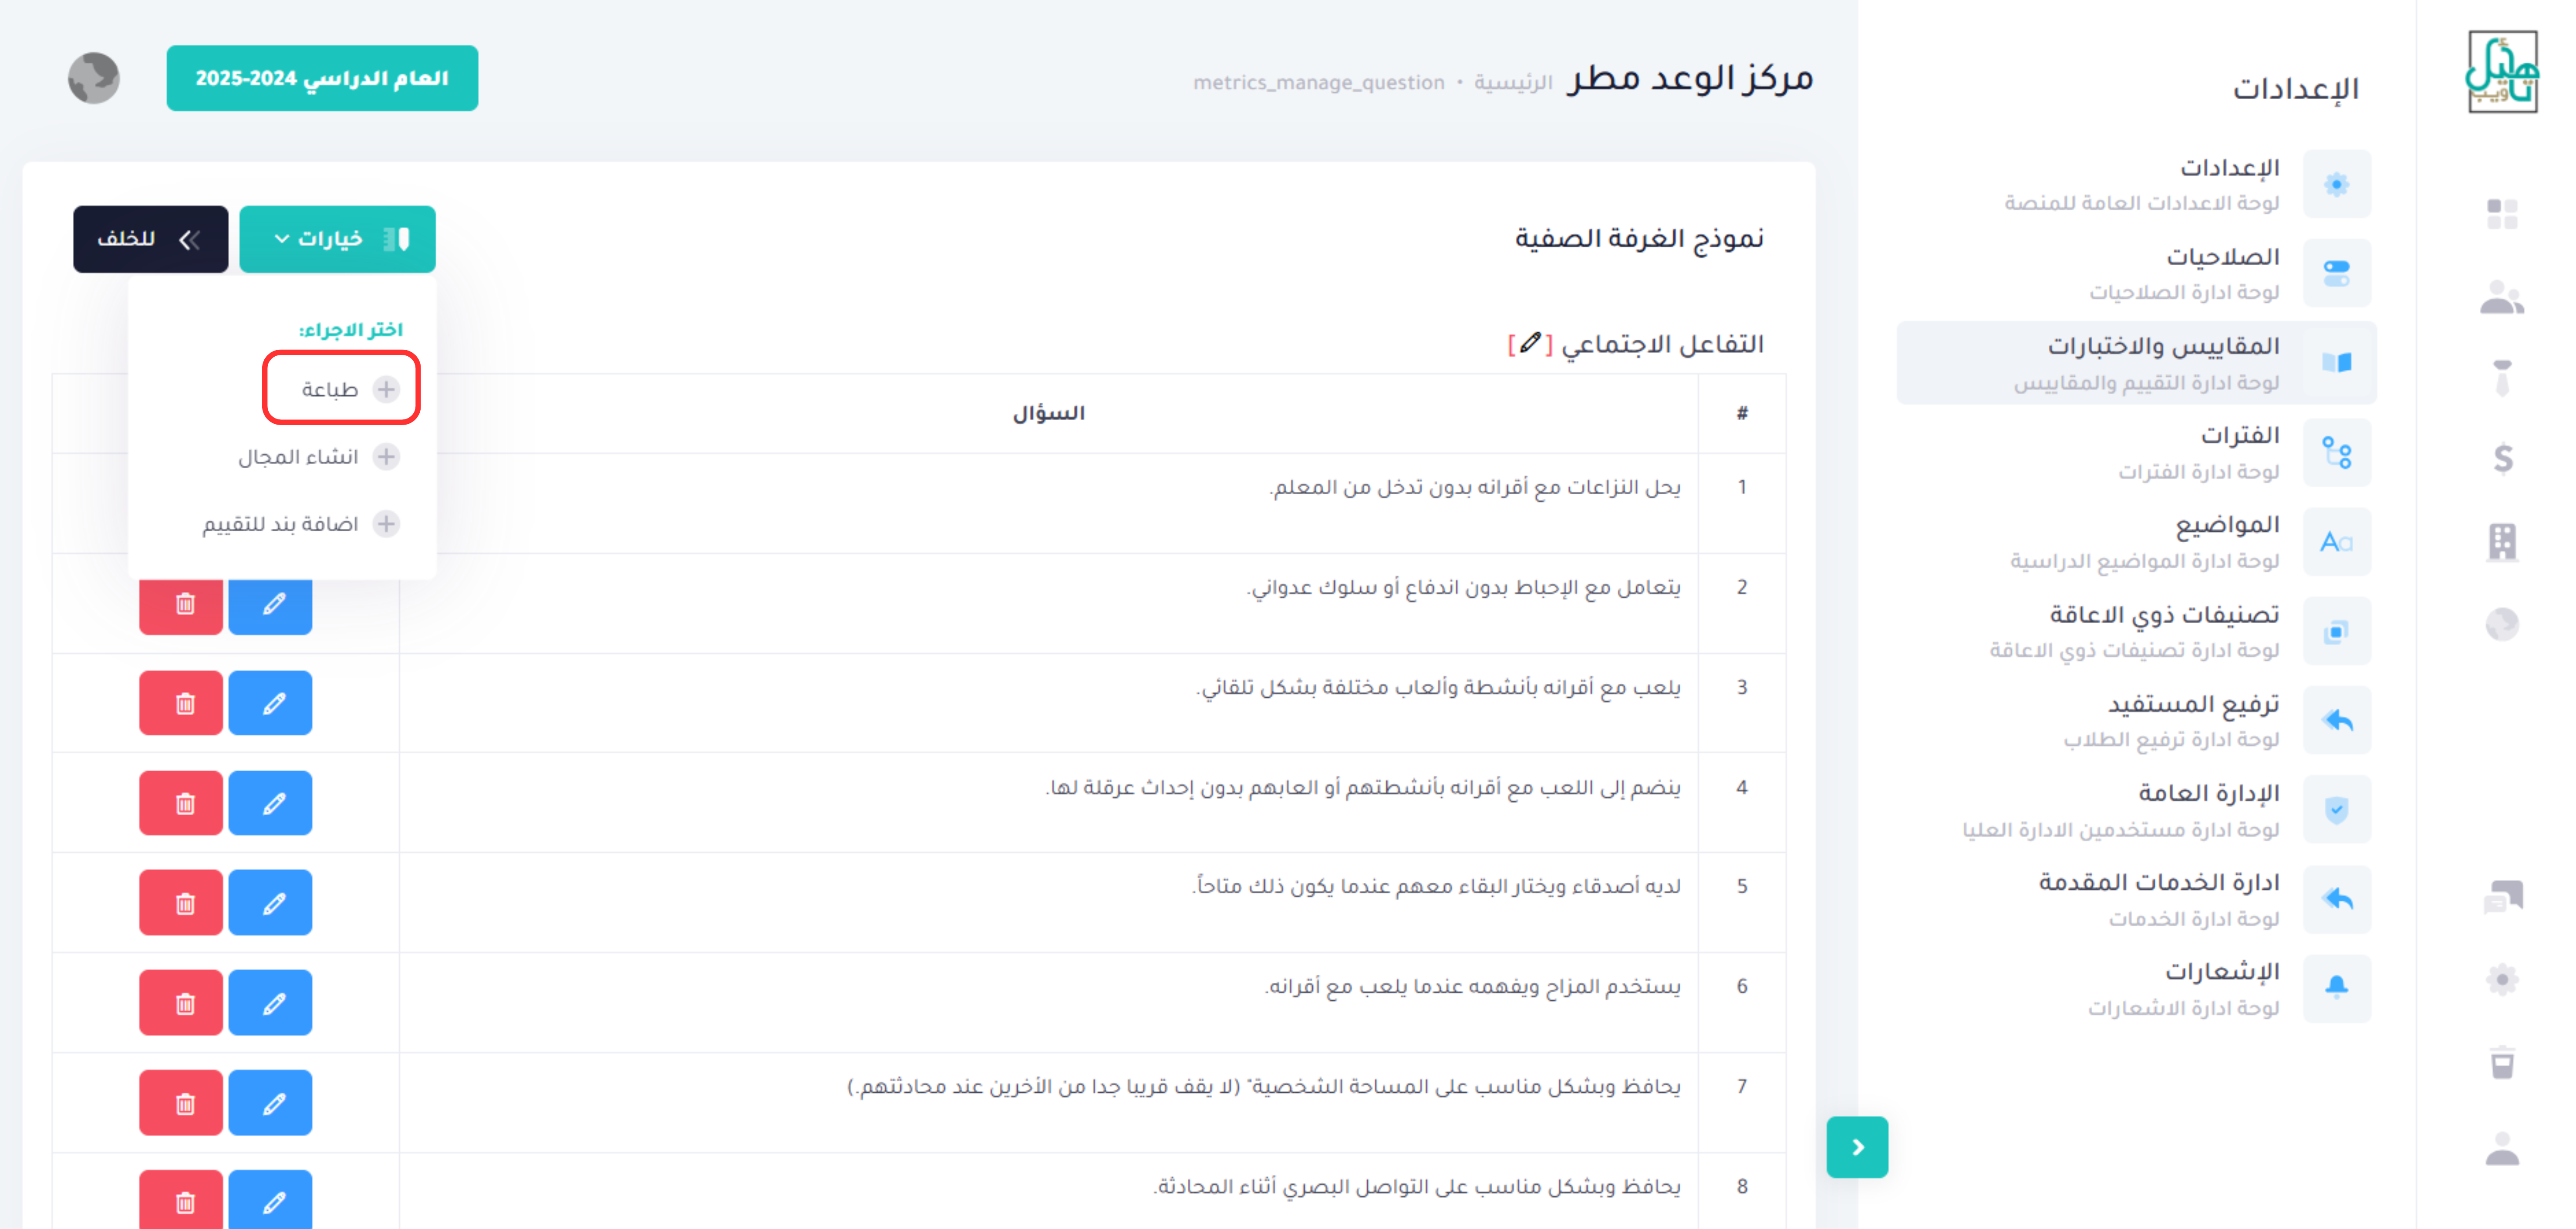
Task: Delete question 5 with red trash button
Action: point(181,903)
